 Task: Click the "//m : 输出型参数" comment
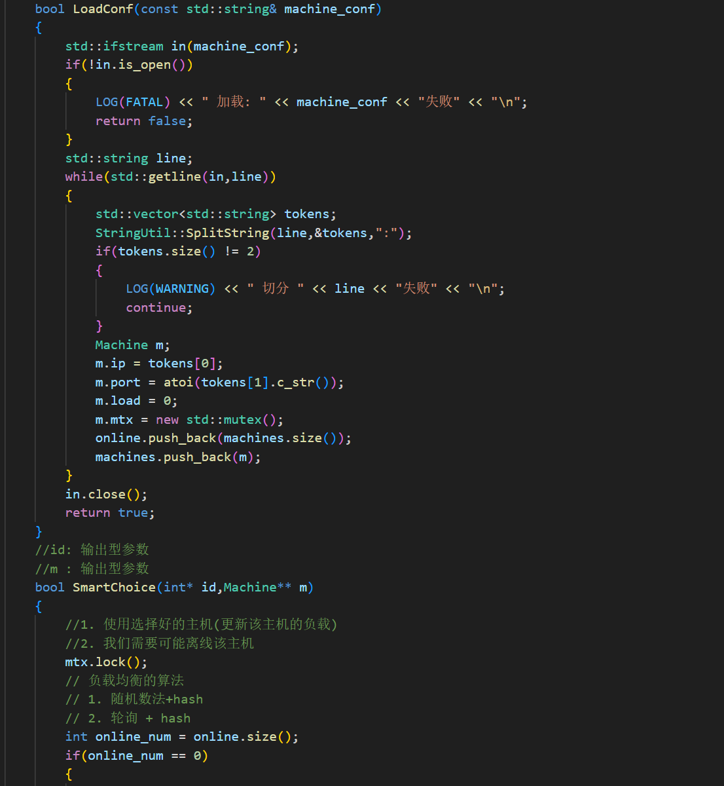92,569
